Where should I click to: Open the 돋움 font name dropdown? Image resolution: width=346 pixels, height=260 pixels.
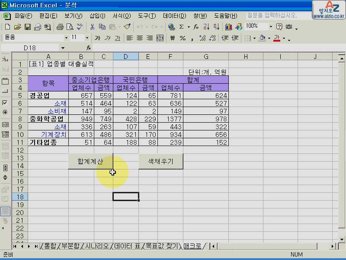pos(66,38)
